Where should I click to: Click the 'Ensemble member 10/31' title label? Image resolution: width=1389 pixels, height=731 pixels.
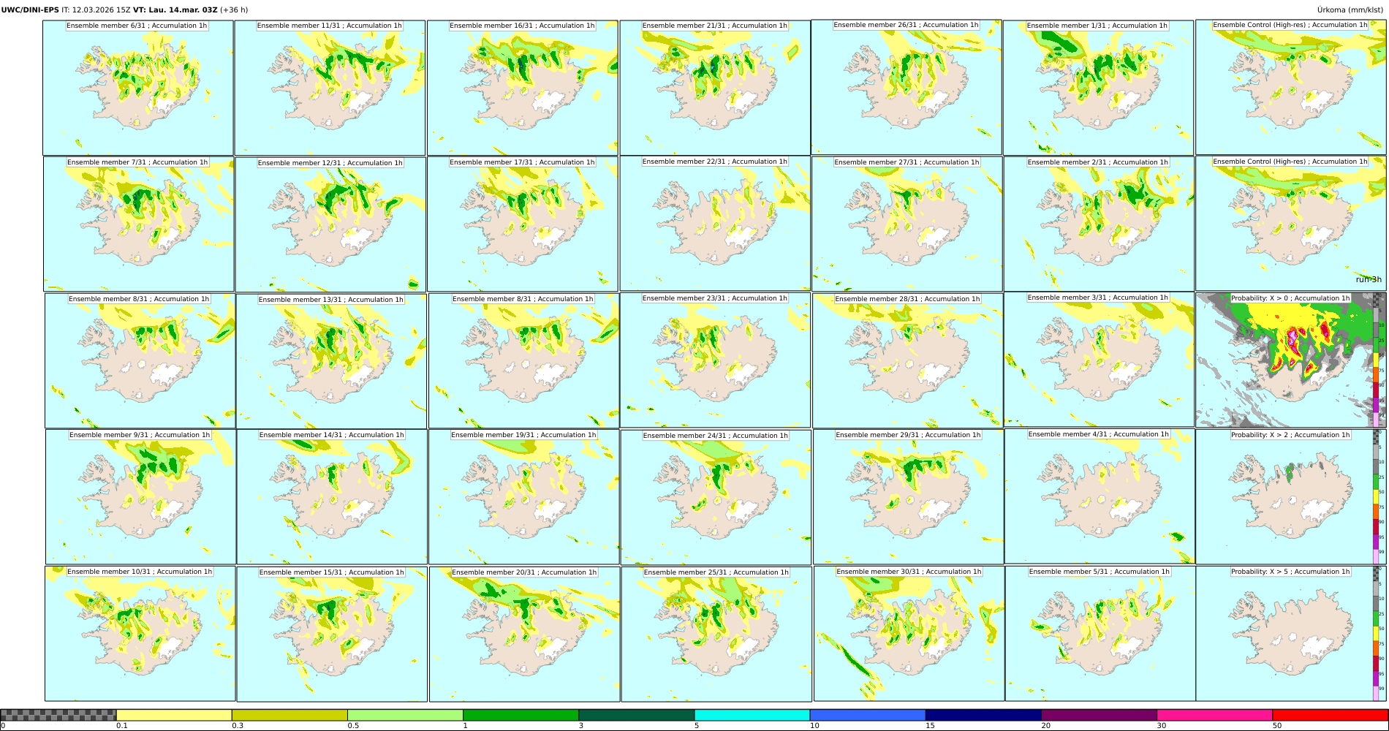[140, 572]
